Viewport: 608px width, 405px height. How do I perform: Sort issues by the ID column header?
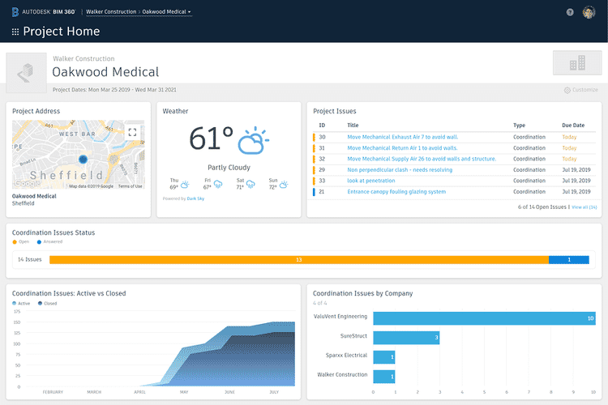[x=322, y=126]
